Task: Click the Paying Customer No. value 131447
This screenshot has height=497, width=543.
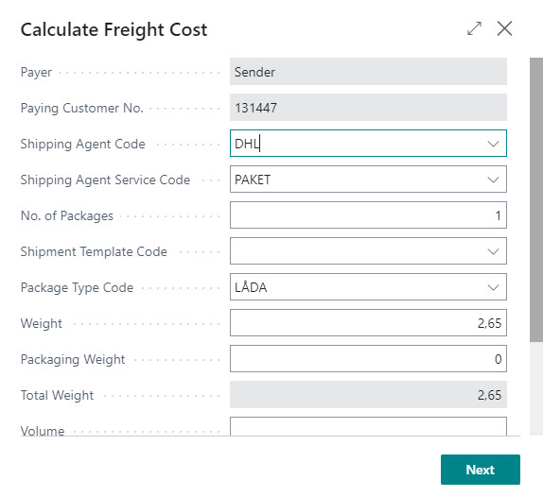Action: (255, 108)
